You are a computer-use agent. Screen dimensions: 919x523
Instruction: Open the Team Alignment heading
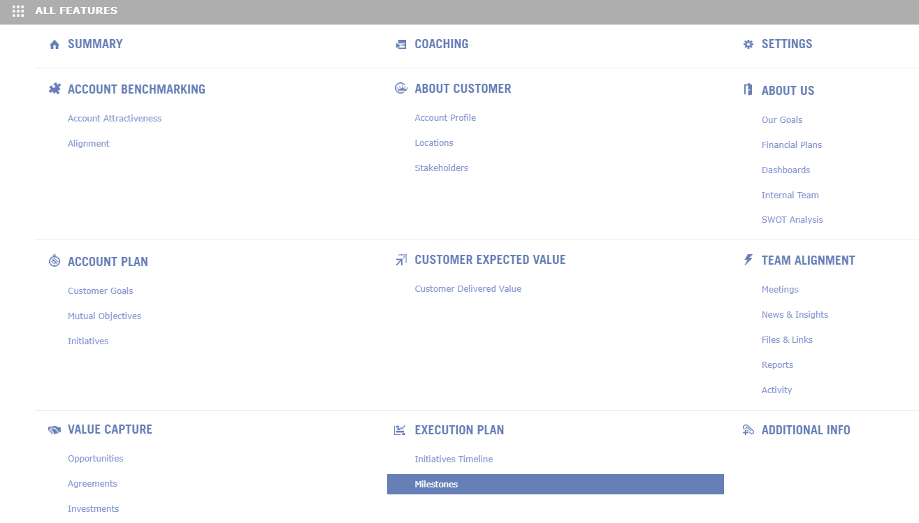point(809,260)
